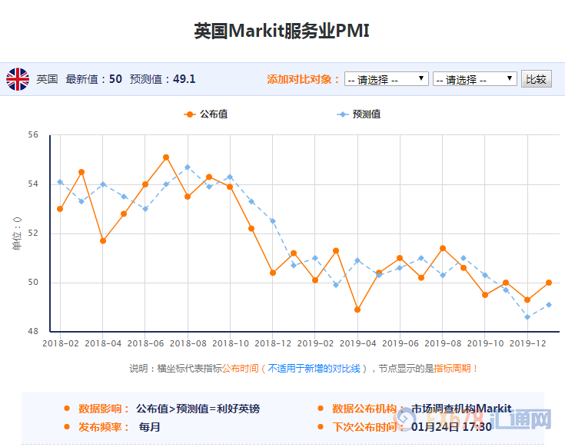Click the 2019-12 x-axis label
This screenshot has width=565, height=447.
click(x=528, y=343)
